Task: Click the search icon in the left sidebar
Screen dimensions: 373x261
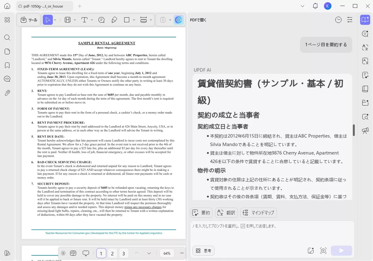Action: point(7,37)
